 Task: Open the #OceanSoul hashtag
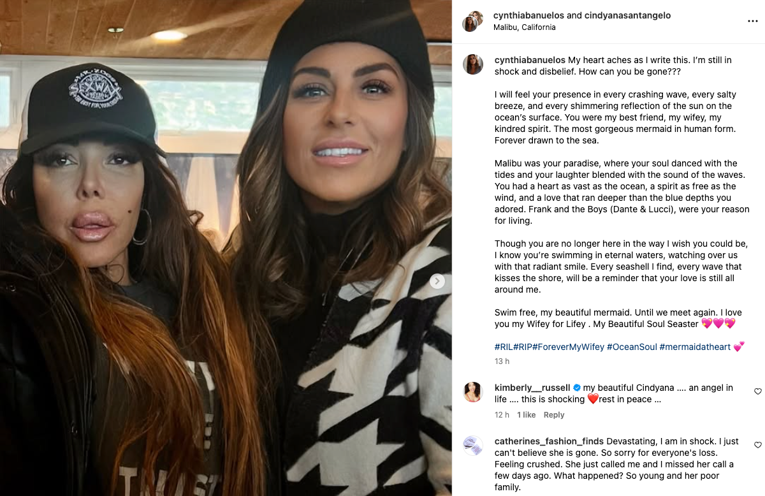pyautogui.click(x=632, y=347)
